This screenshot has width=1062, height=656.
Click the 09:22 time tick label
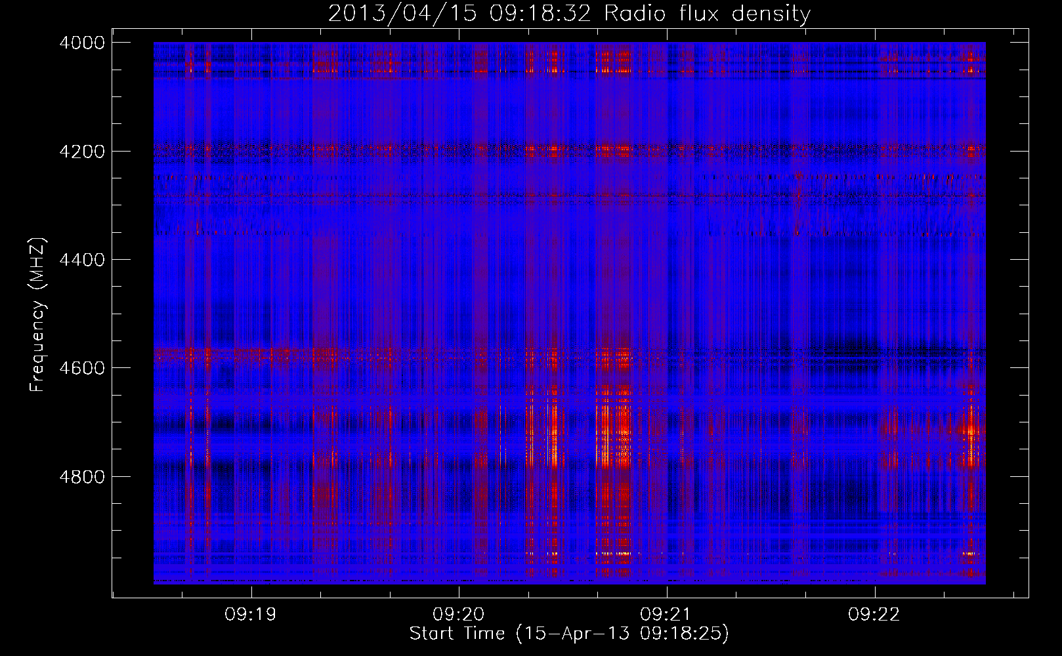874,615
